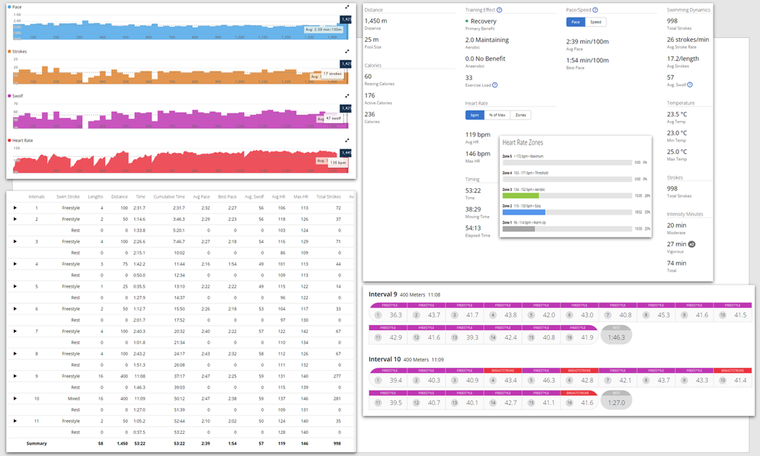
Task: Click the Avg. Swolf column header
Action: point(254,196)
